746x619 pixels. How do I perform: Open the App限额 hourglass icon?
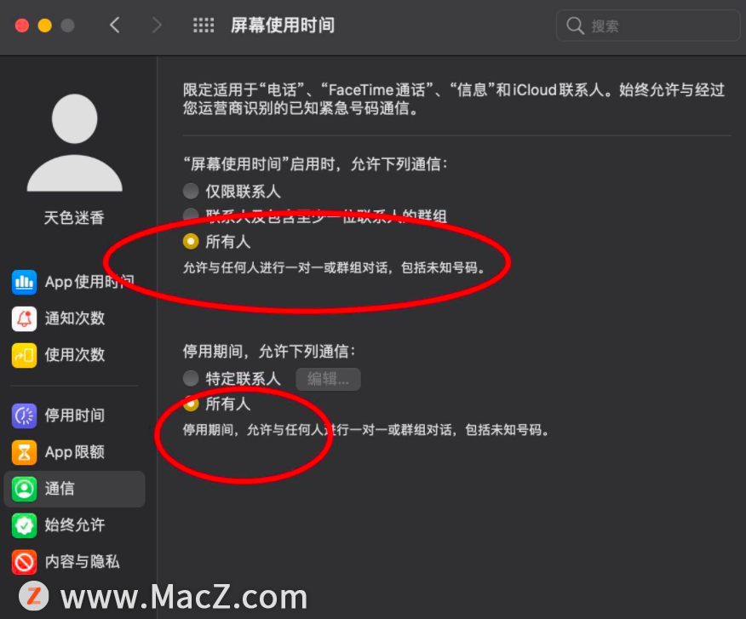tap(24, 452)
